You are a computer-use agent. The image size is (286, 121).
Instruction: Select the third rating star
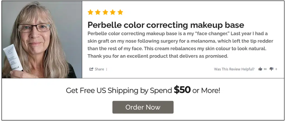pos(105,12)
